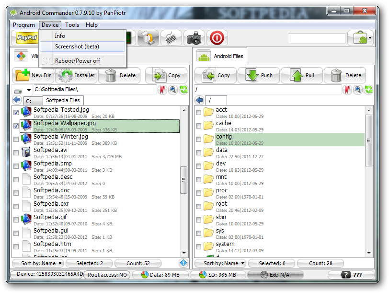This screenshot has height=293, width=389.
Task: Click the Ext: N/A storage indicator
Action: pyautogui.click(x=275, y=275)
